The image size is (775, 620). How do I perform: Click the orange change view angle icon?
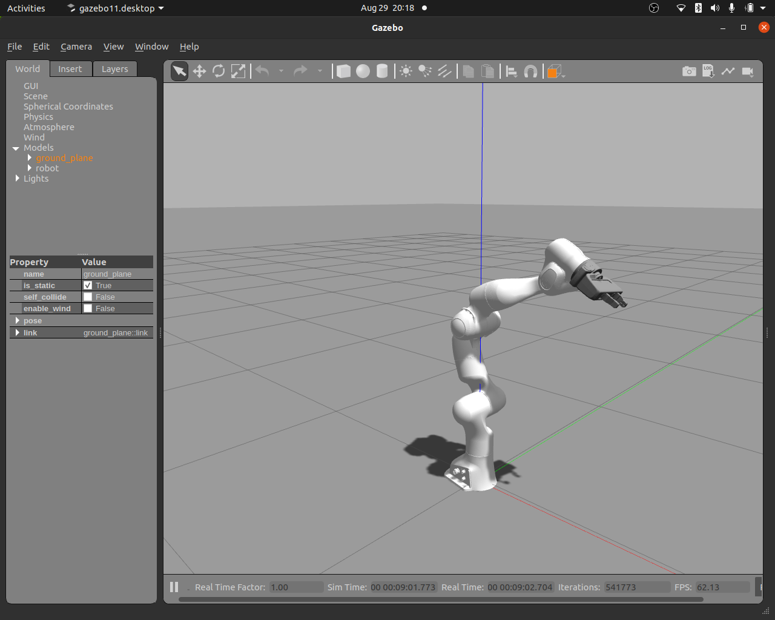[555, 71]
